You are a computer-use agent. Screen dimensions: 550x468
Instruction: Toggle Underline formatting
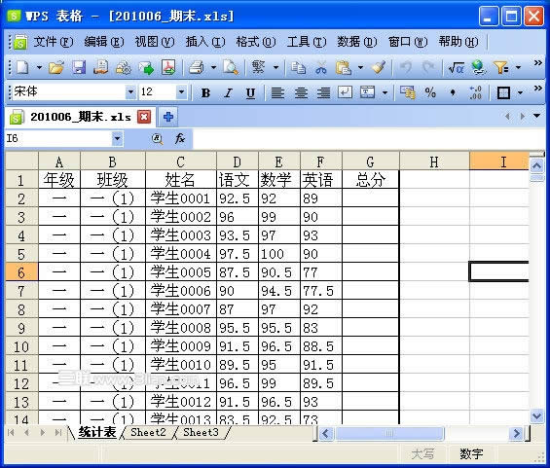point(250,92)
